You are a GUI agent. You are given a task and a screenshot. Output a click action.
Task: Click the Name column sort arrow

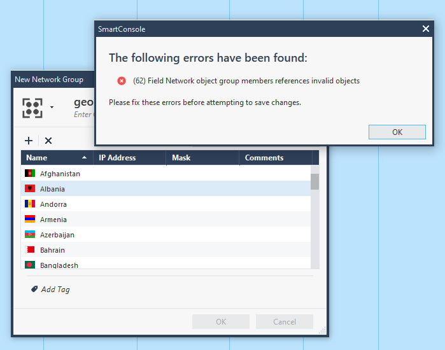[x=84, y=157]
